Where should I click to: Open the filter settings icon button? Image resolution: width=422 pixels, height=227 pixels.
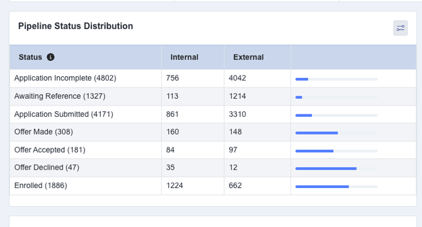[x=400, y=28]
